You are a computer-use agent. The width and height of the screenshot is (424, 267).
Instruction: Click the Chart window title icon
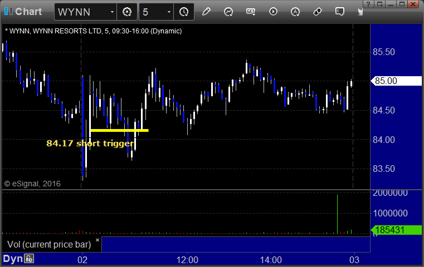(x=8, y=12)
